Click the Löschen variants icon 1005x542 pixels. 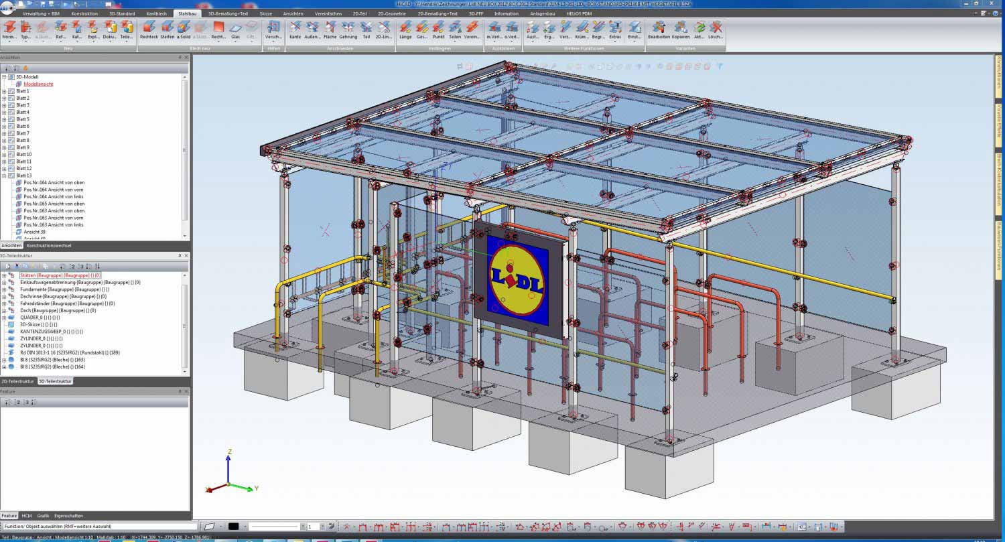pyautogui.click(x=716, y=29)
